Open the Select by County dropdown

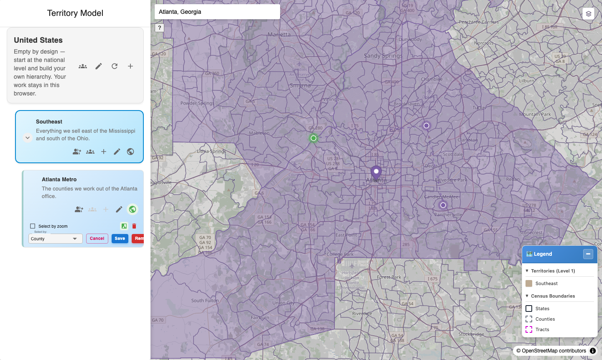[56, 239]
